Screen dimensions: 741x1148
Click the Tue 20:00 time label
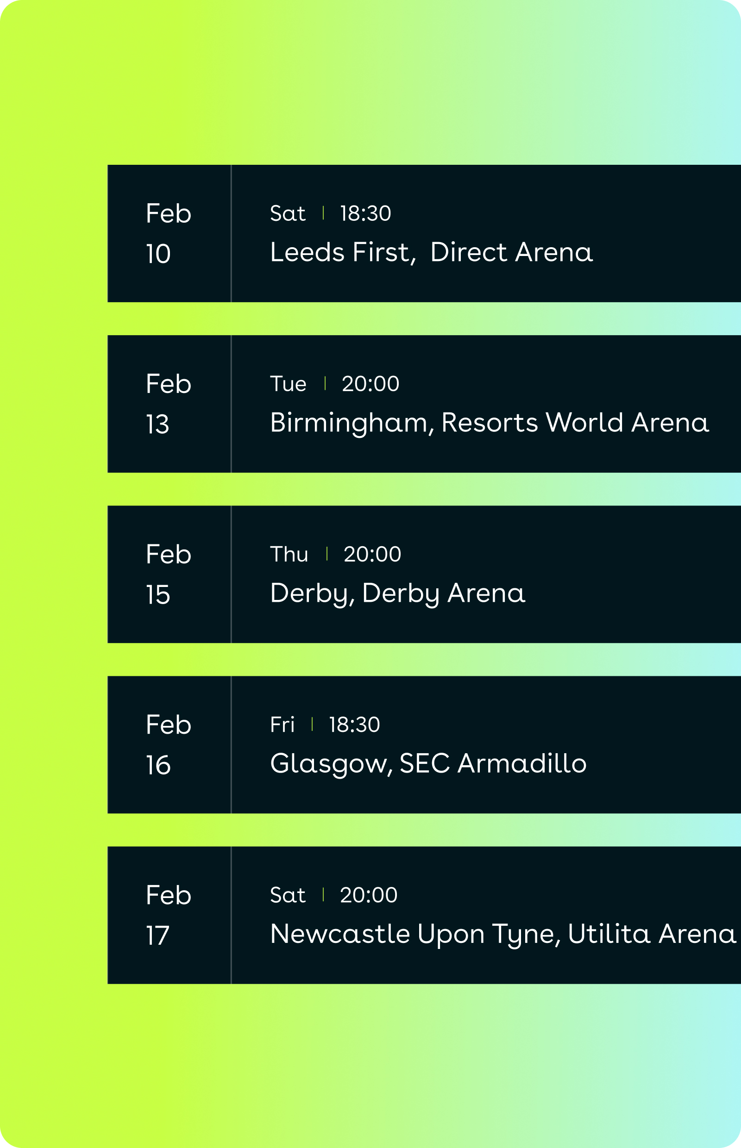point(334,384)
